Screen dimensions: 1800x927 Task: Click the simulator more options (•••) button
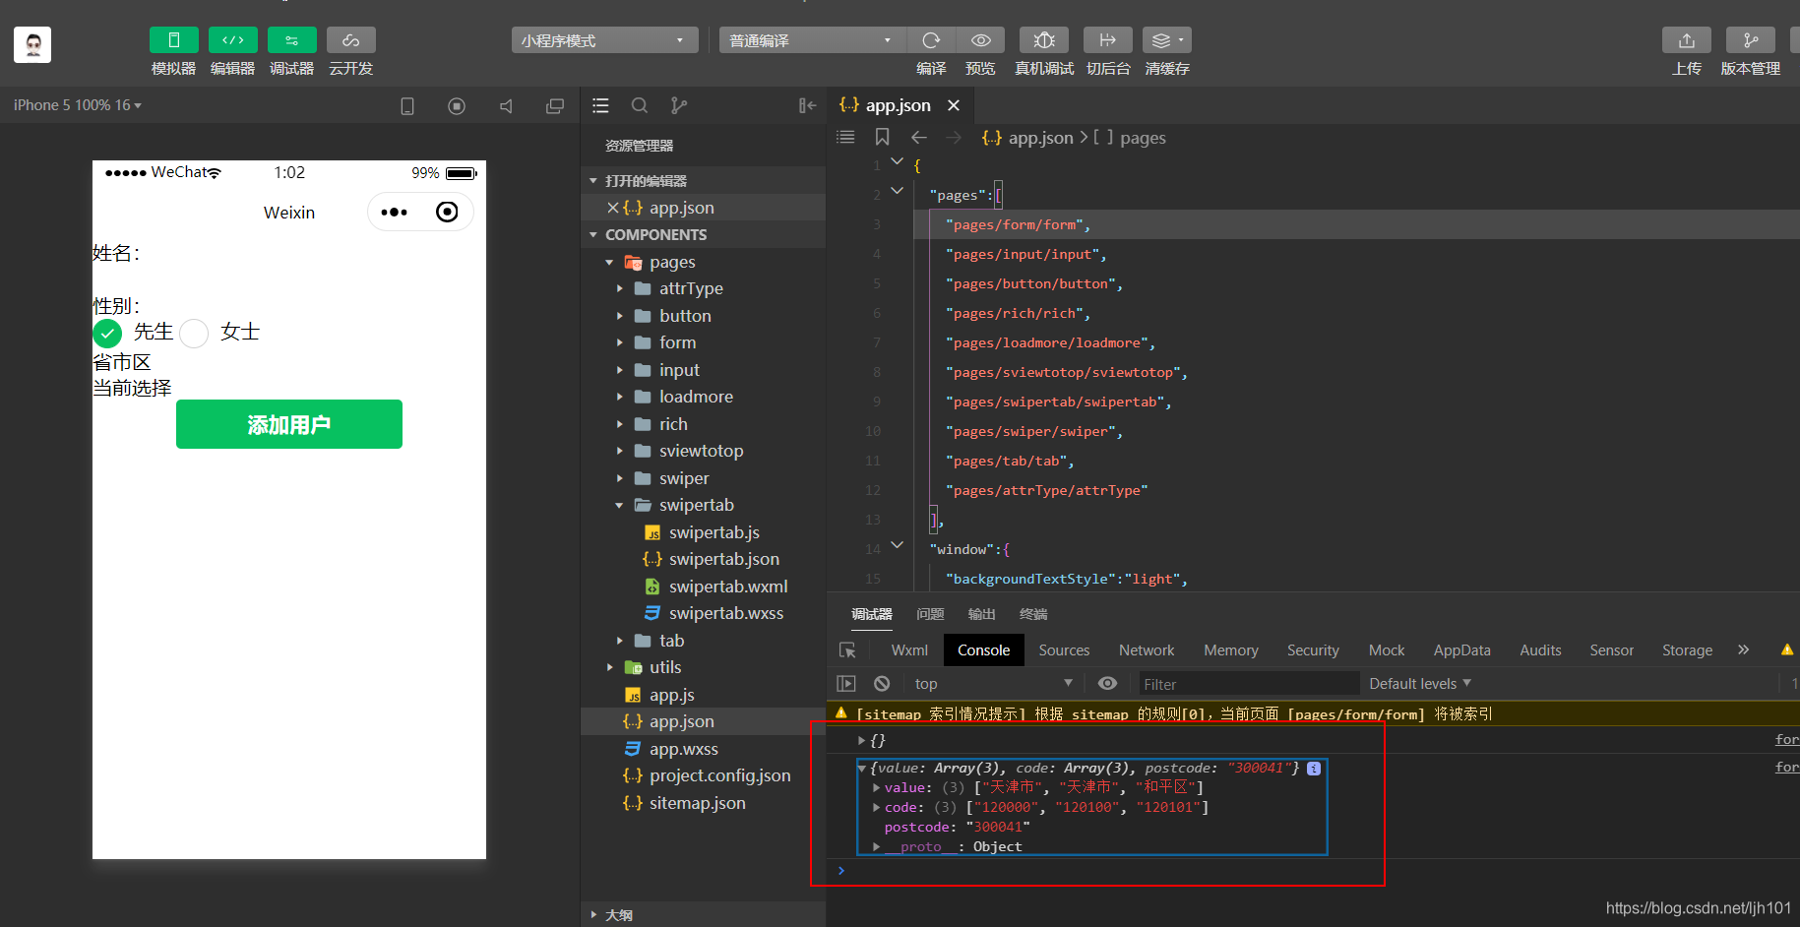(394, 212)
